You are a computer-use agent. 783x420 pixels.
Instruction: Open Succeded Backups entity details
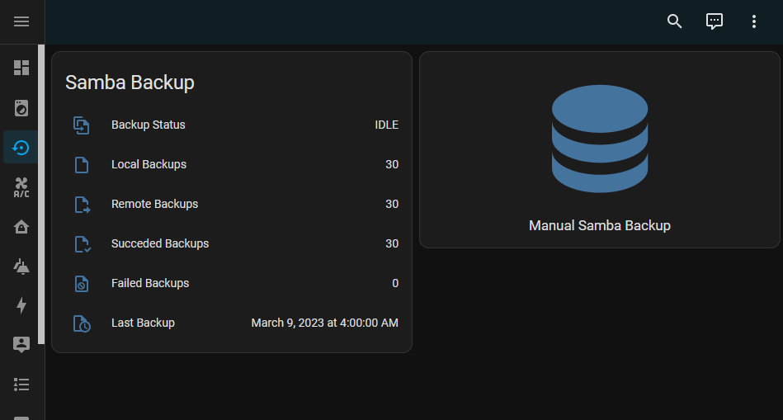tap(232, 244)
